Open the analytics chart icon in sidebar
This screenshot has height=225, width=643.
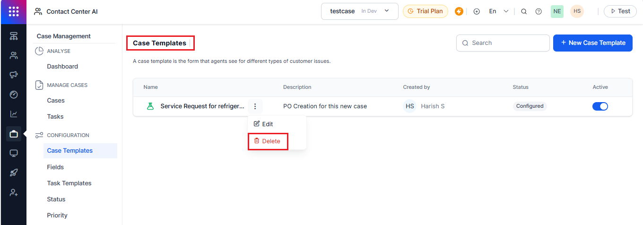13,114
